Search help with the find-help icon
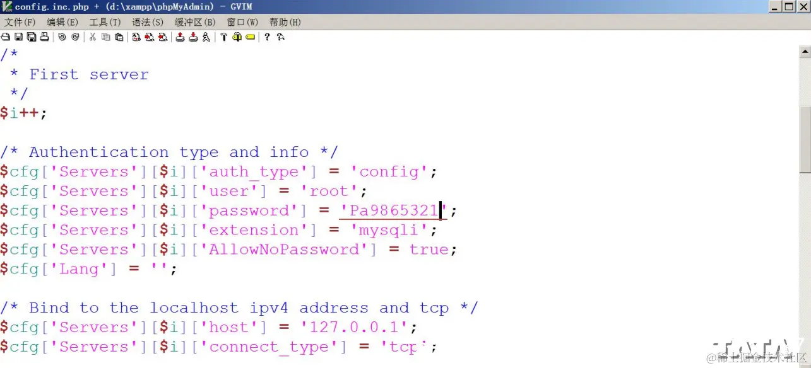This screenshot has width=811, height=368. coord(280,37)
